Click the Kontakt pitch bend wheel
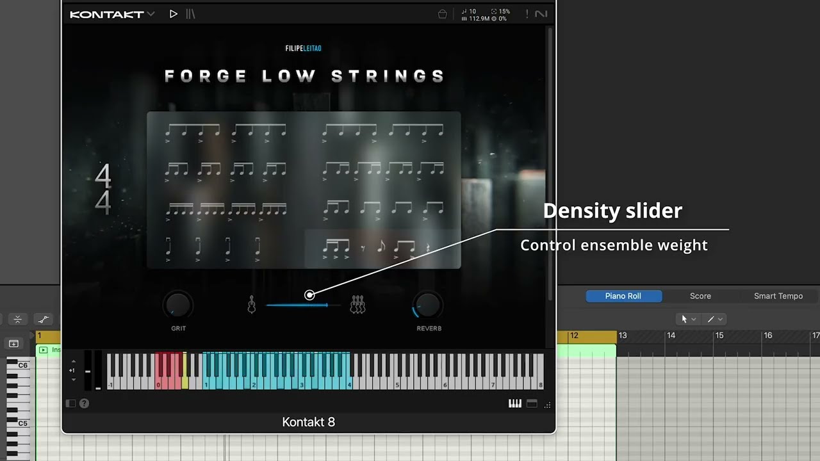Screen dimensions: 820x461 point(88,370)
